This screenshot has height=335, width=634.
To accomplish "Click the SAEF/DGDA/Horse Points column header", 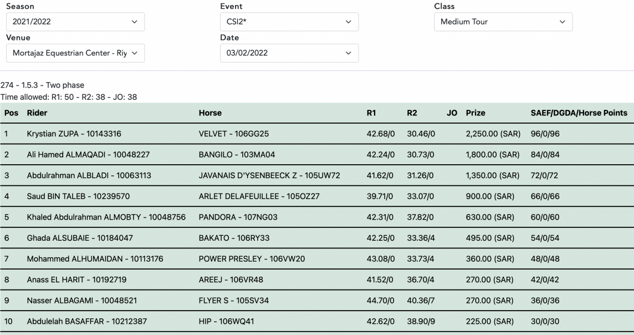I will (x=579, y=113).
